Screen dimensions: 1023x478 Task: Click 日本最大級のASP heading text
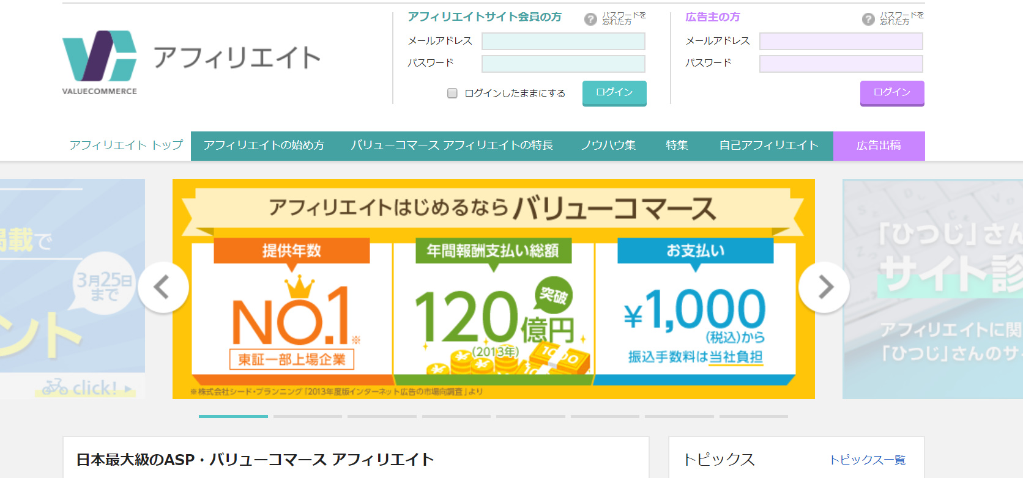[255, 460]
